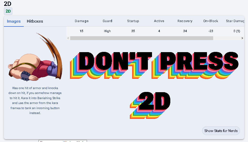Select the guard value High
Screen dimensions: 248x142
pyautogui.click(x=107, y=31)
